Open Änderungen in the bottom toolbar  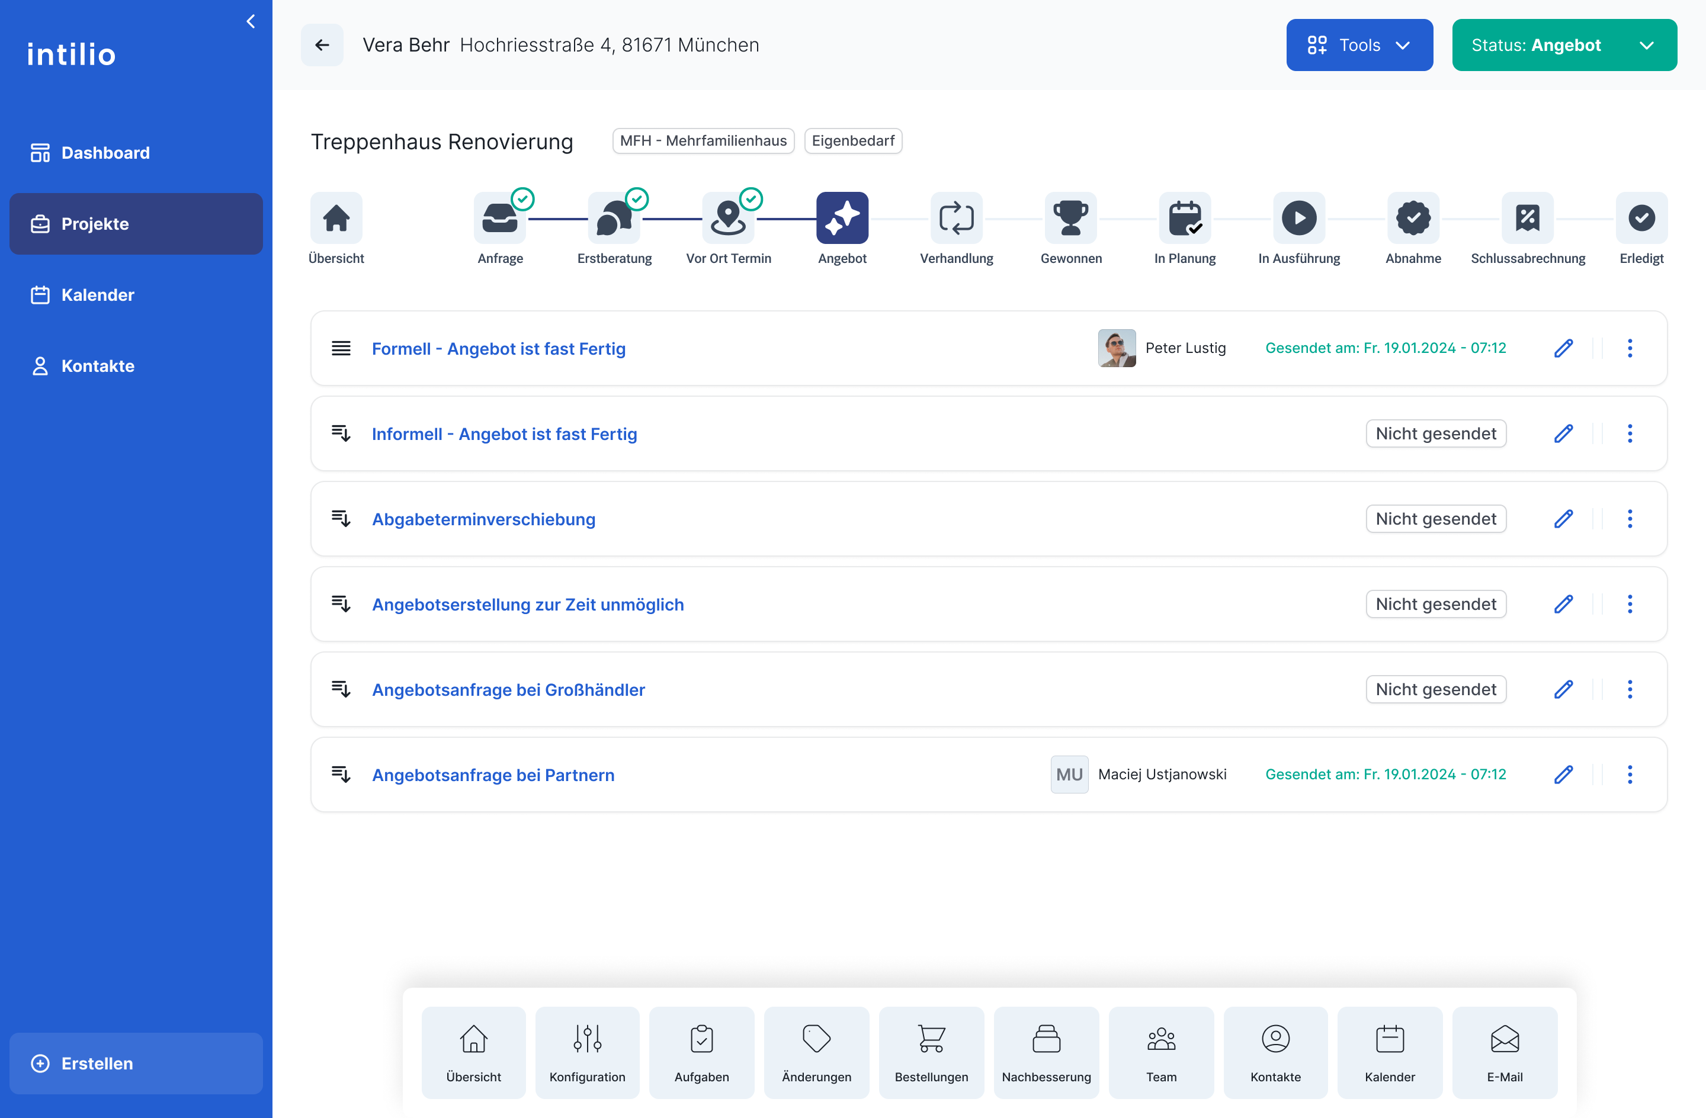pos(816,1052)
